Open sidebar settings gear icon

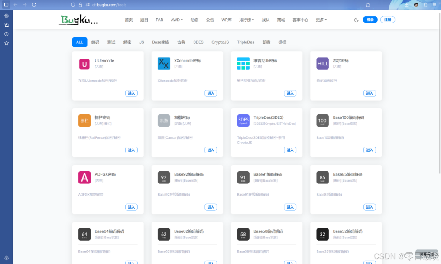tap(6, 258)
